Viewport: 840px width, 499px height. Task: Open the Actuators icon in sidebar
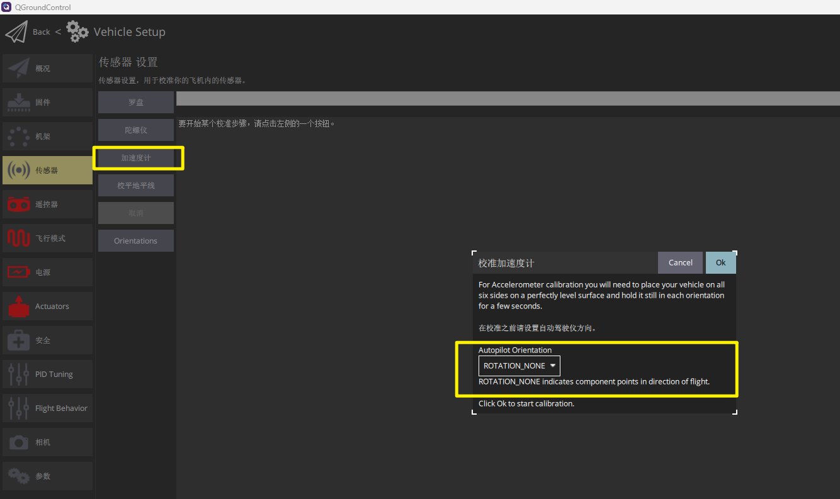(x=19, y=306)
